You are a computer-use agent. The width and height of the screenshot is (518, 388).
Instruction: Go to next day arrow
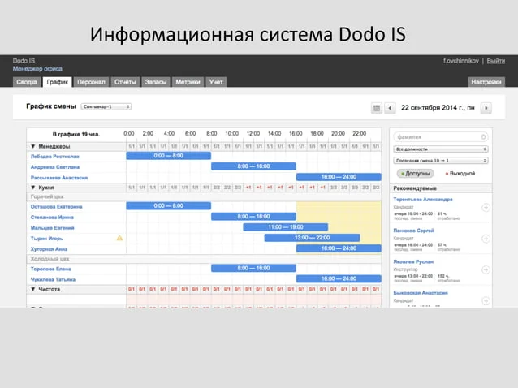click(486, 108)
